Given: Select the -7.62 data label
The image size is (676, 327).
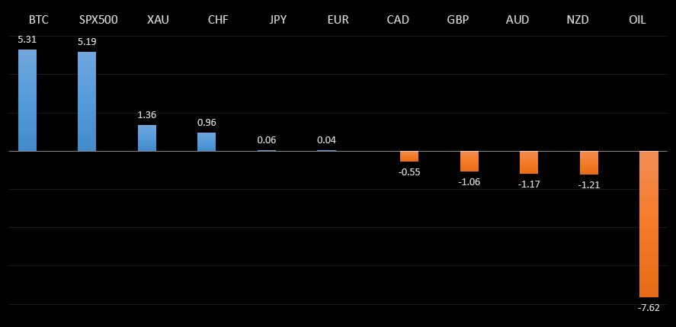Looking at the screenshot, I should coord(649,307).
